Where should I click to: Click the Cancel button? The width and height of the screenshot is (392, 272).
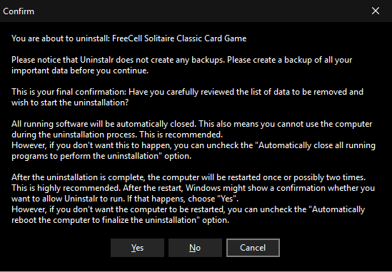coord(253,248)
